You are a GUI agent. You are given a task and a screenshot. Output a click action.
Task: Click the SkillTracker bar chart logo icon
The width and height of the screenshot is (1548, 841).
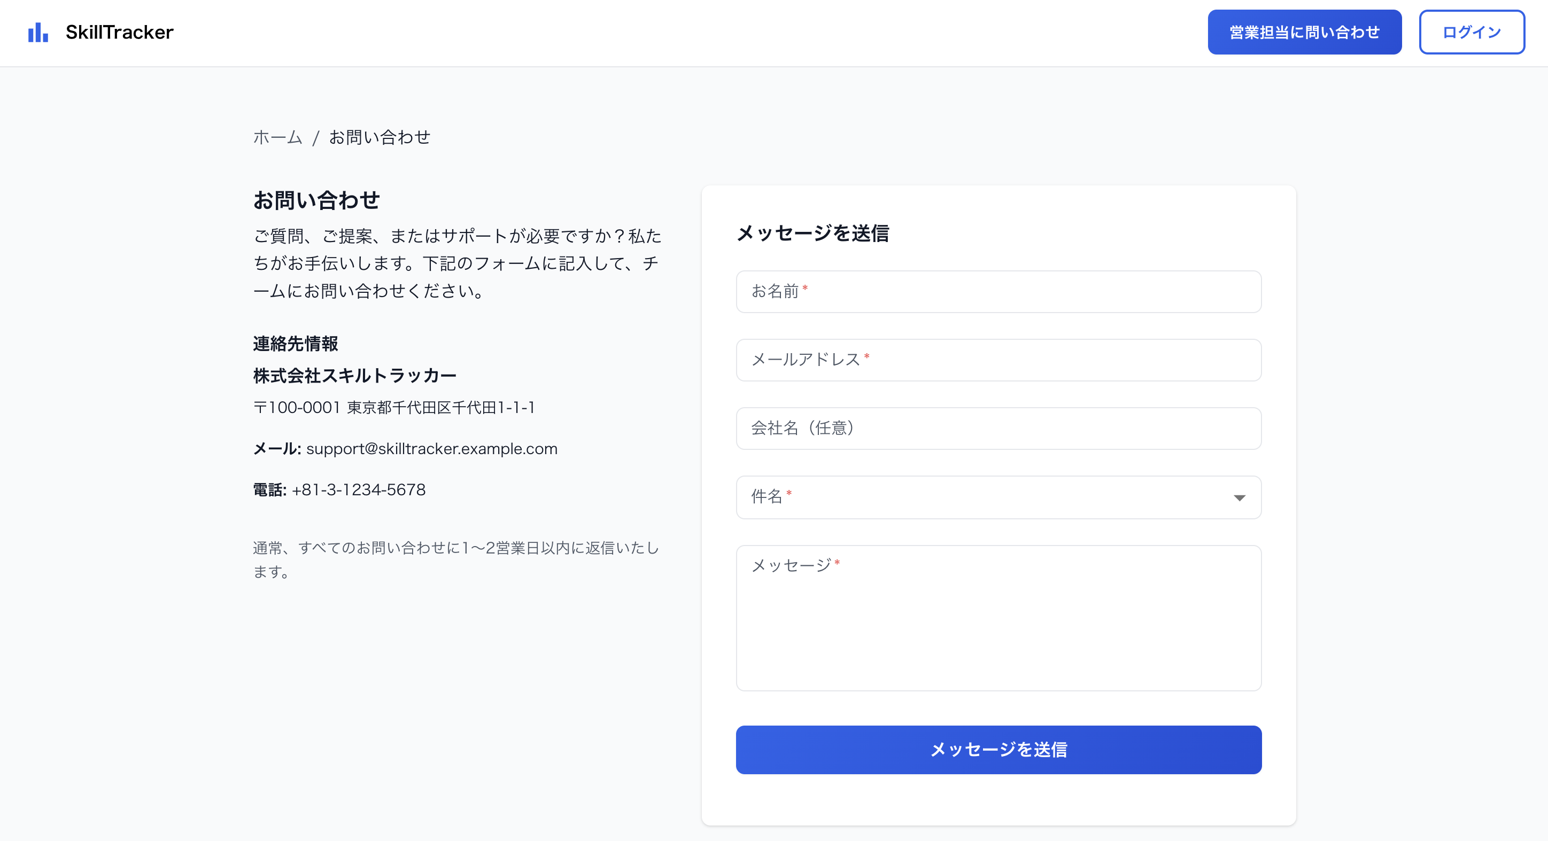[37, 32]
